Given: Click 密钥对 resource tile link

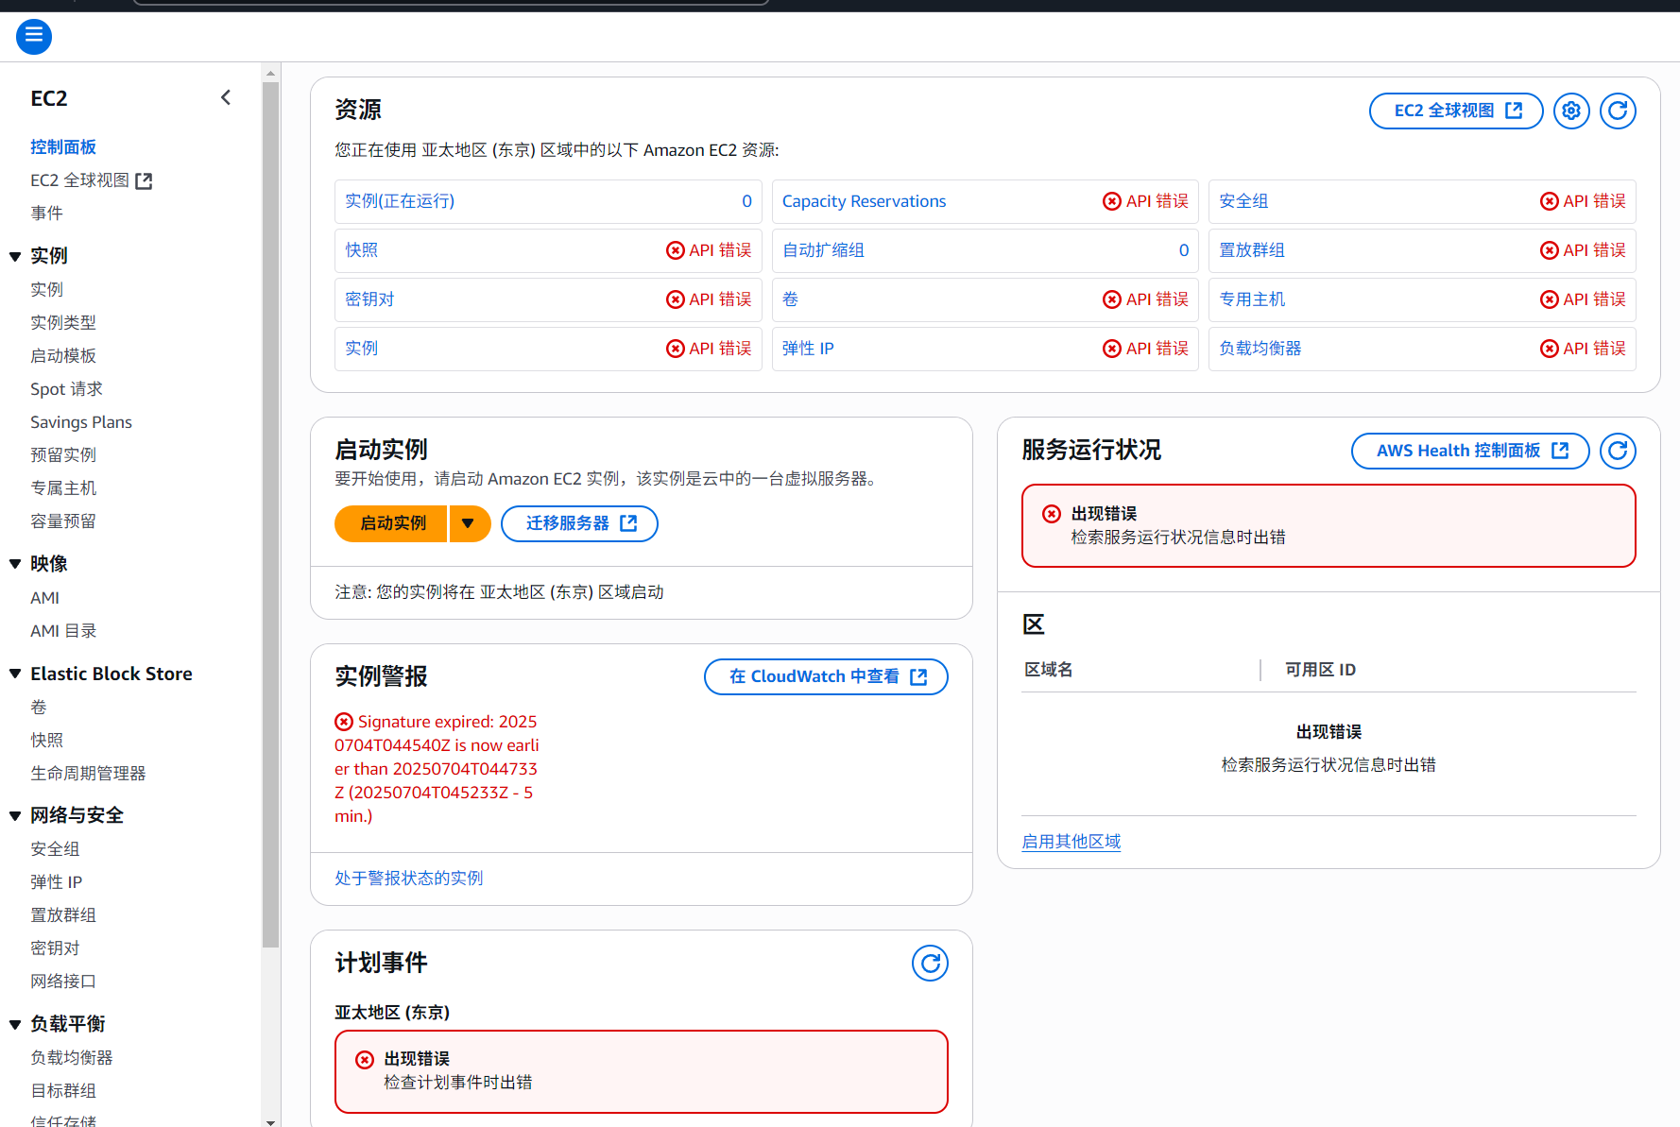Looking at the screenshot, I should [x=369, y=299].
